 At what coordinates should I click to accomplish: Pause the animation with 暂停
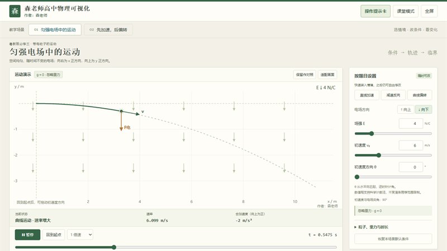27,235
